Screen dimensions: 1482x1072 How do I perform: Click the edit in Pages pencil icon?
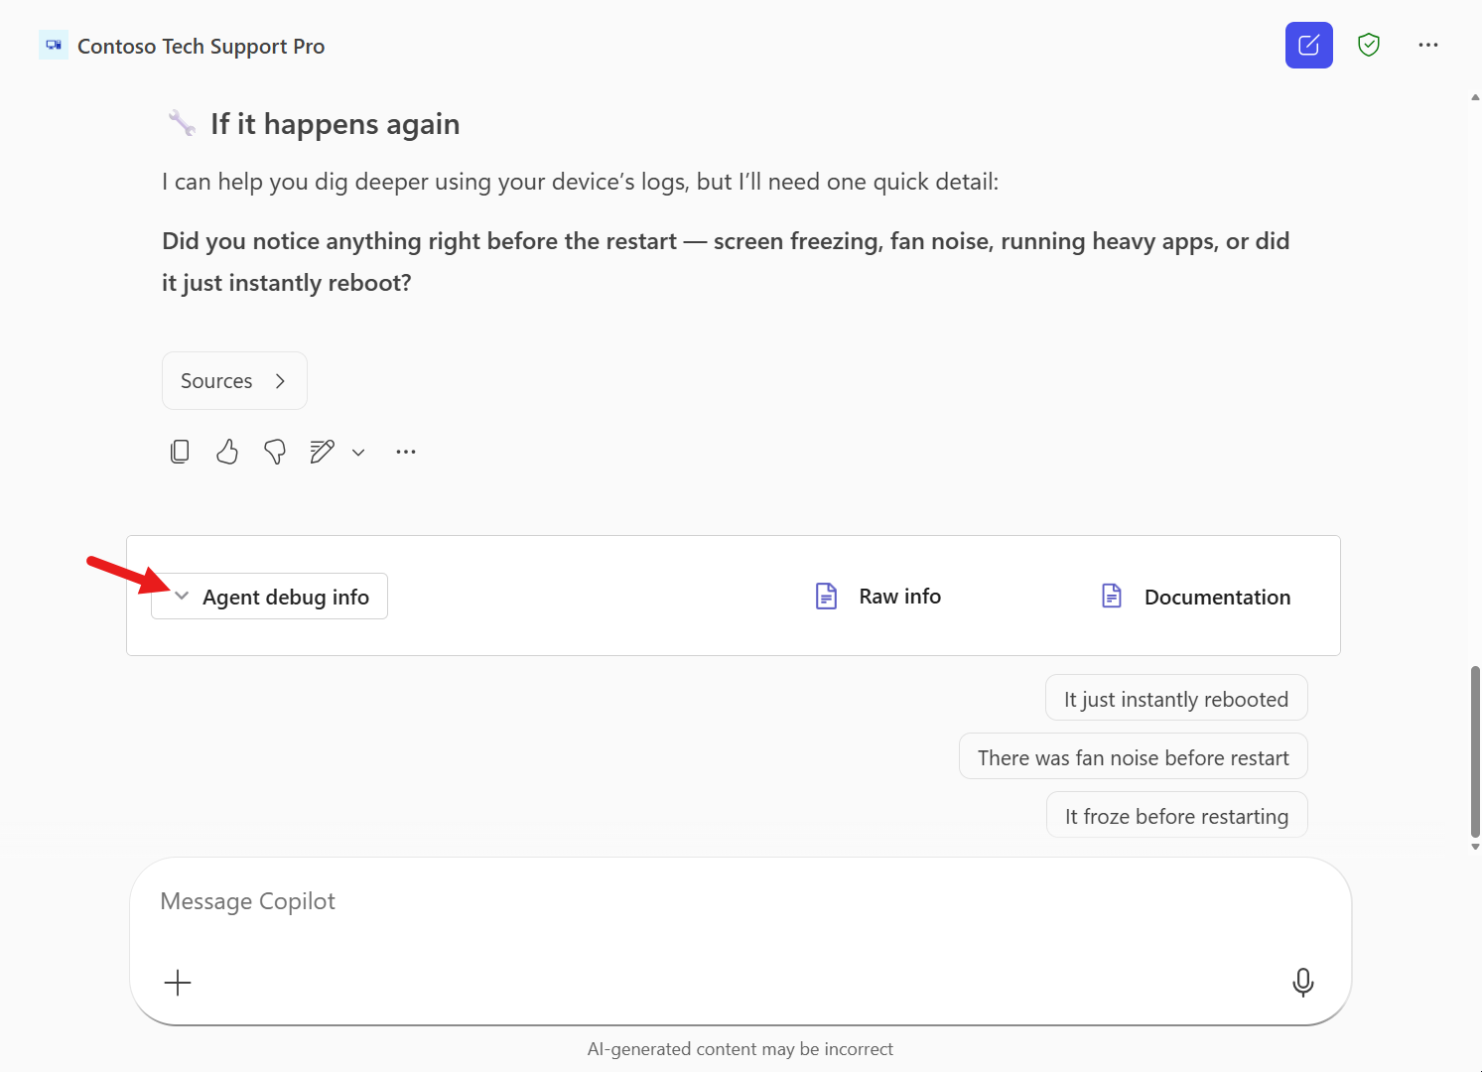click(322, 452)
